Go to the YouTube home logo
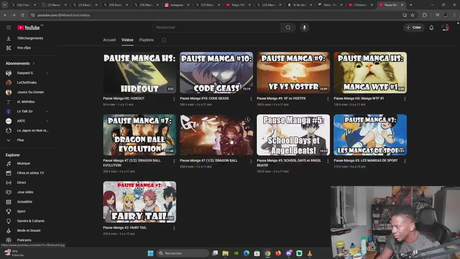Image resolution: width=460 pixels, height=259 pixels. pos(28,28)
